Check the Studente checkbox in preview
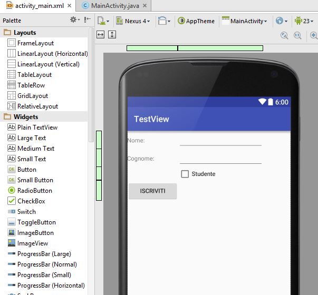This screenshot has width=318, height=295. tap(185, 174)
